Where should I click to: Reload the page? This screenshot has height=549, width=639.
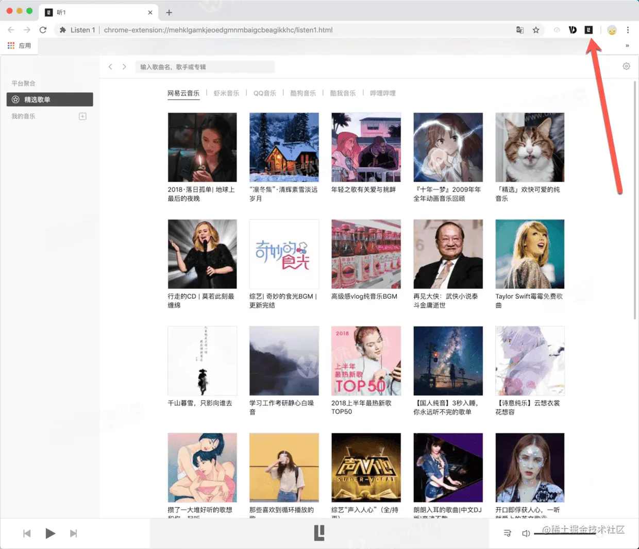pyautogui.click(x=43, y=30)
